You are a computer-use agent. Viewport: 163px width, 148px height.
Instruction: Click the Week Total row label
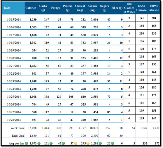(17, 128)
